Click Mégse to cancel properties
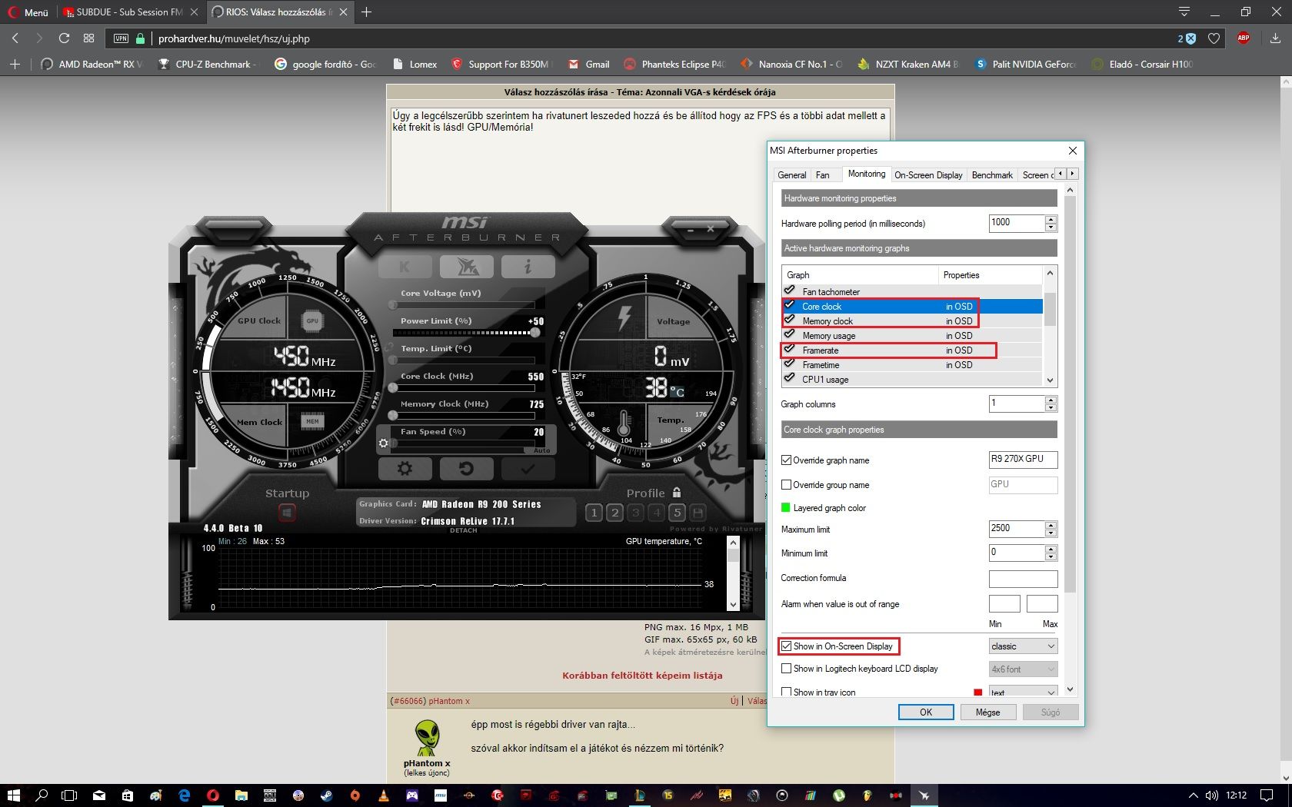This screenshot has width=1292, height=807. coord(988,712)
